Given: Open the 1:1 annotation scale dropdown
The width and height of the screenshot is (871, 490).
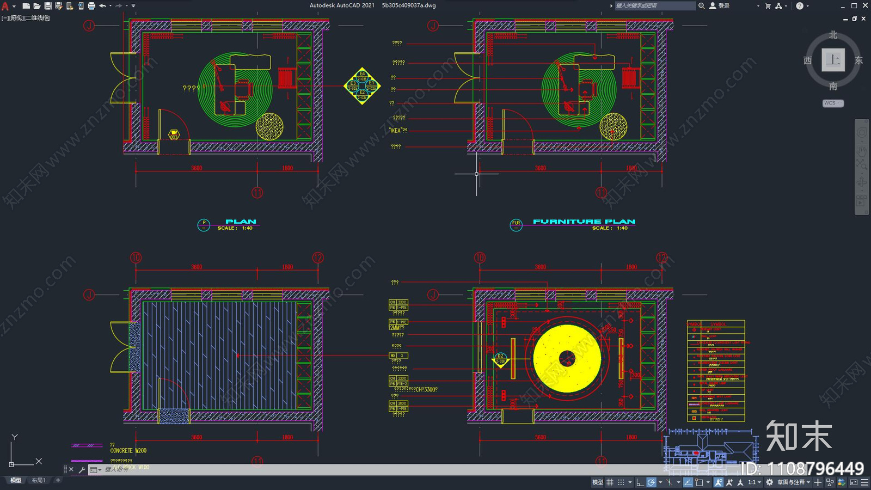Looking at the screenshot, I should pyautogui.click(x=755, y=482).
